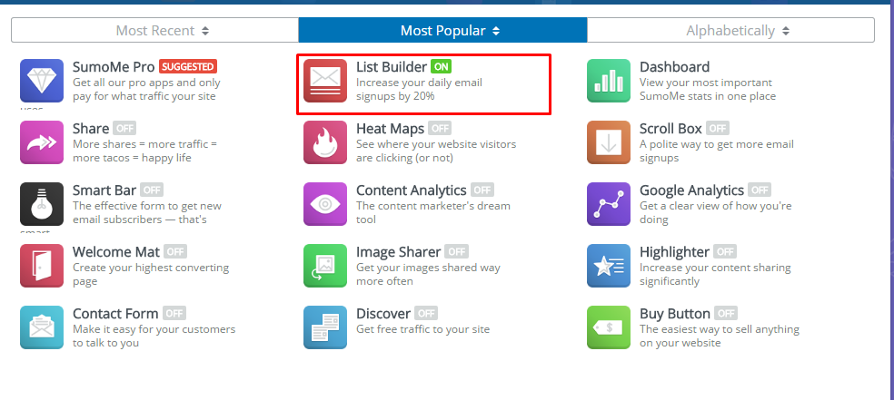Open the Dashboard bar chart icon

609,81
